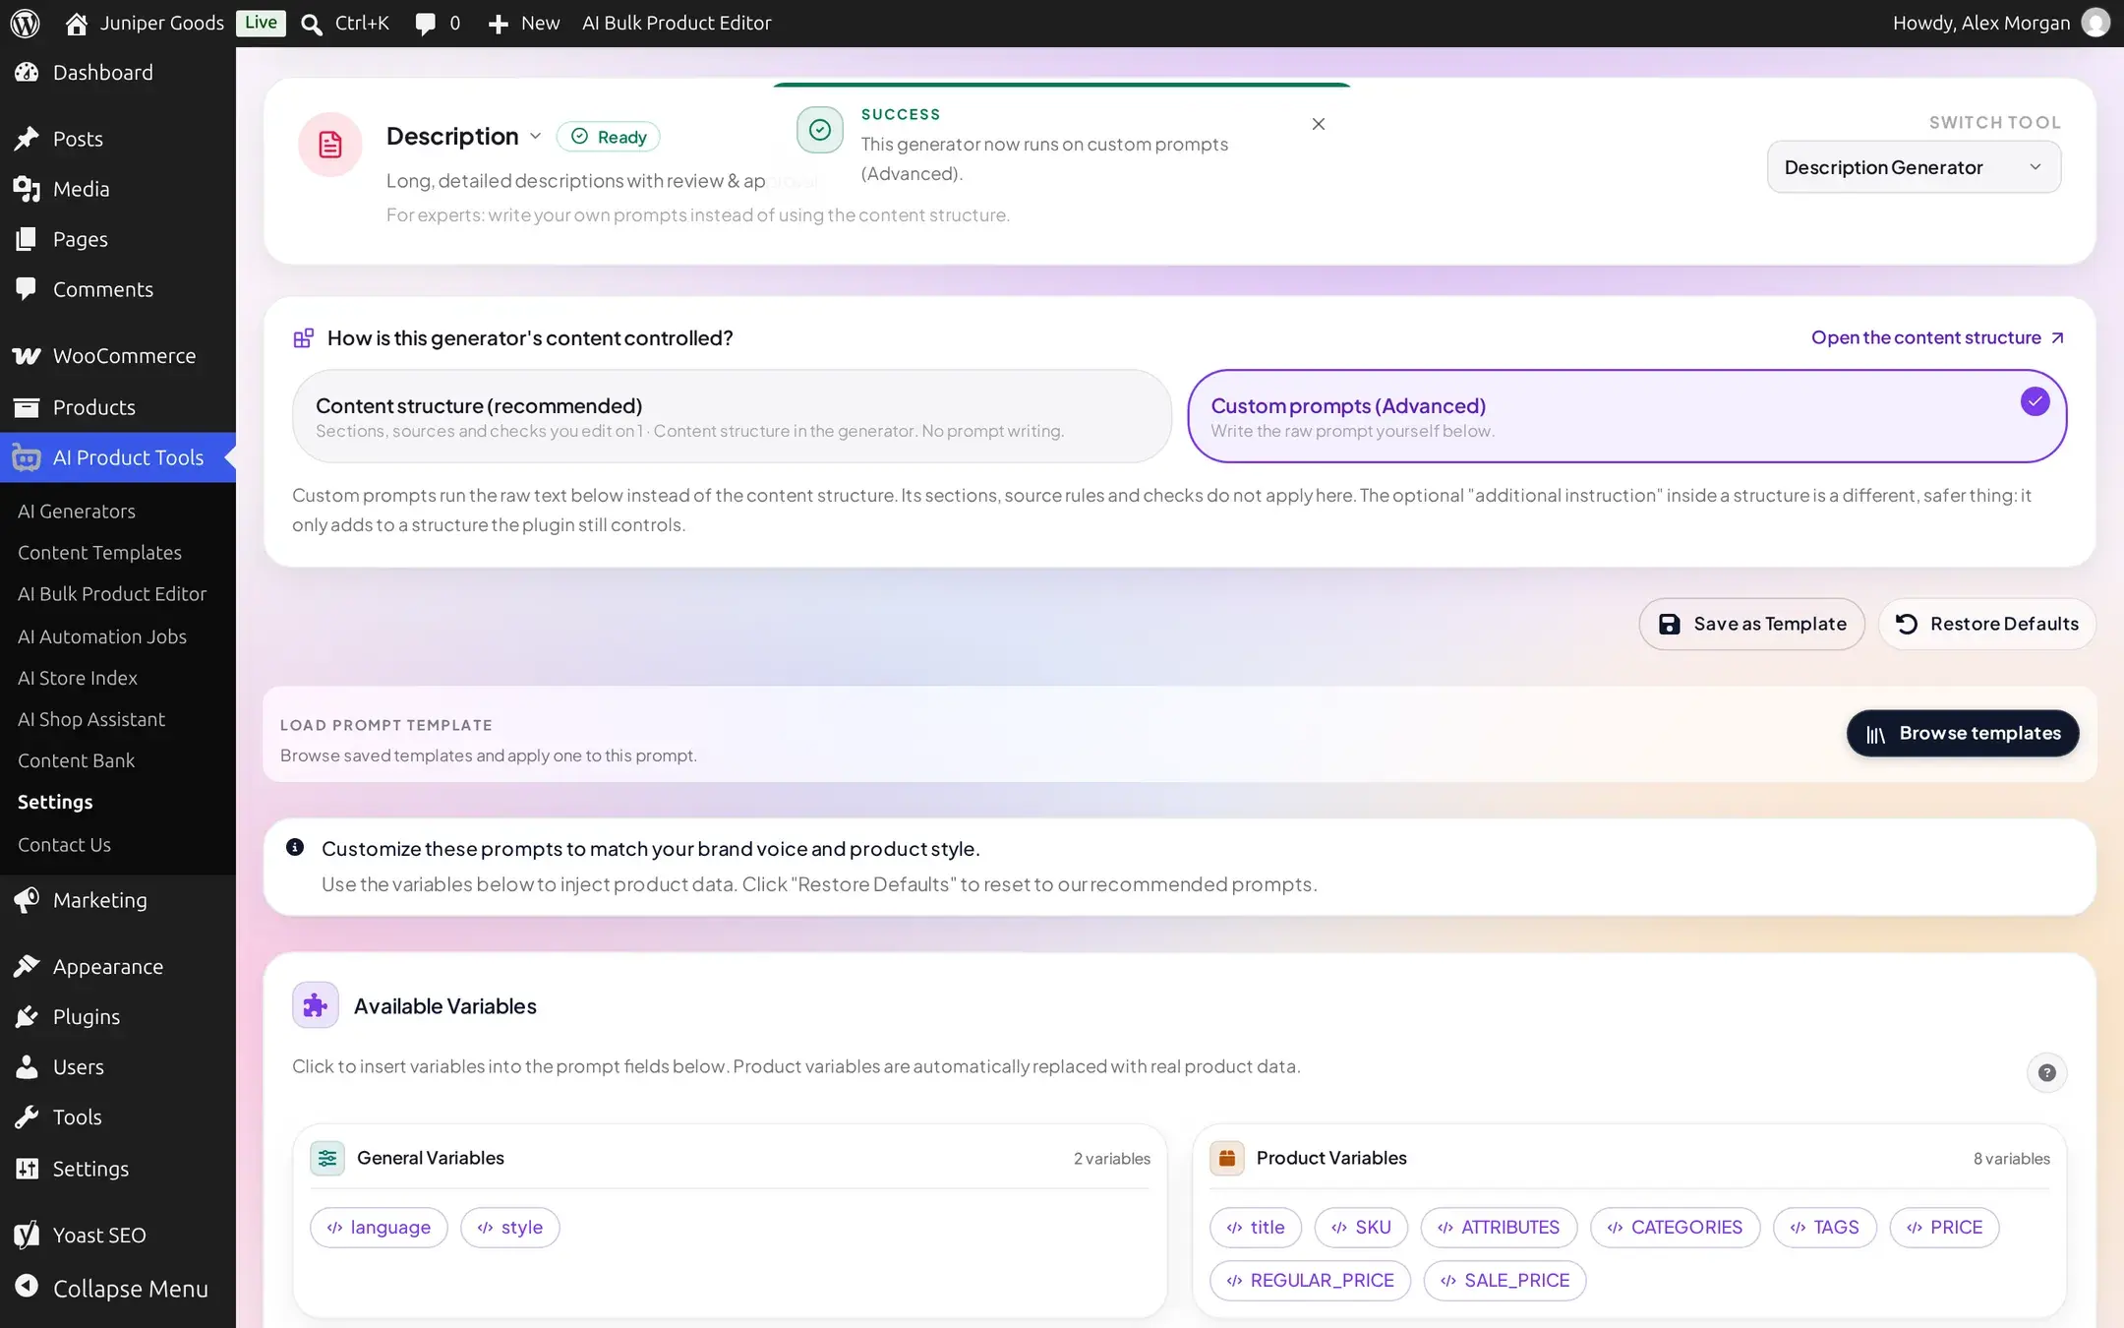Image resolution: width=2124 pixels, height=1328 pixels.
Task: Open the Description Generator switch tool dropdown
Action: click(1914, 167)
